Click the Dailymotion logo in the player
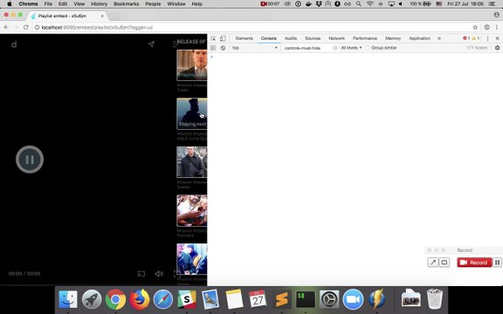503x314 pixels. [x=14, y=44]
